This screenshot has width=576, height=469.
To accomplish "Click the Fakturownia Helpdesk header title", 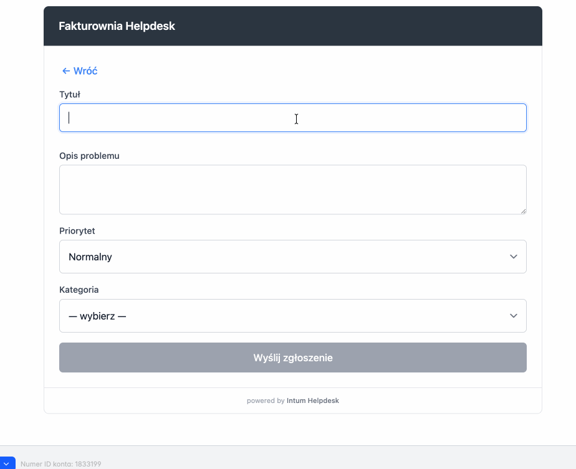I will tap(117, 26).
